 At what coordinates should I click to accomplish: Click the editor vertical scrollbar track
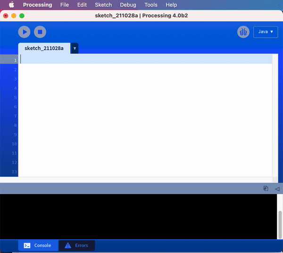click(x=275, y=115)
